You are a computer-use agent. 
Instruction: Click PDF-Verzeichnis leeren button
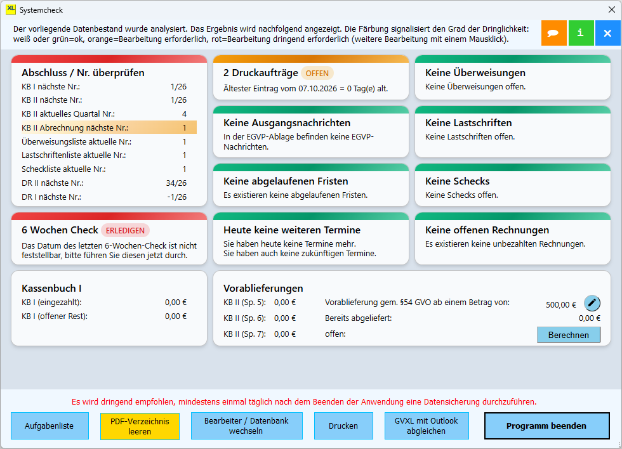[x=140, y=426]
